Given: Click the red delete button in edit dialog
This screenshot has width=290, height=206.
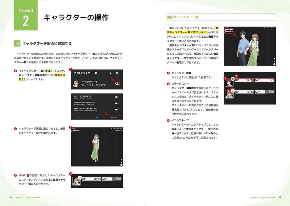Looking at the screenshot, I should (80, 117).
